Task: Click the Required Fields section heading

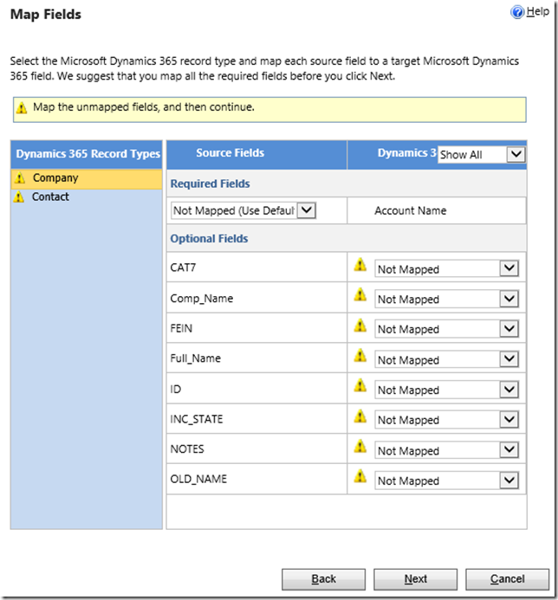Action: (210, 184)
